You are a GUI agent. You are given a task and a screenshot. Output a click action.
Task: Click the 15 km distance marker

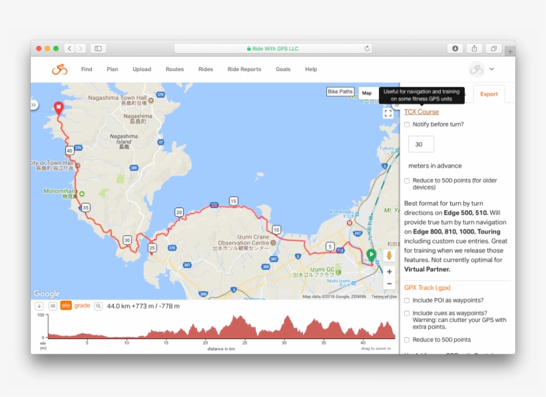coord(233,201)
